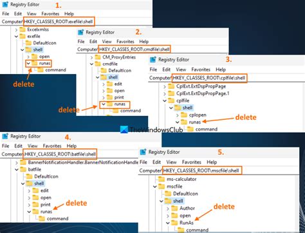Screen dimensions: 305x233
Task: Open the Edit menu in window 5
Action: (x=156, y=162)
